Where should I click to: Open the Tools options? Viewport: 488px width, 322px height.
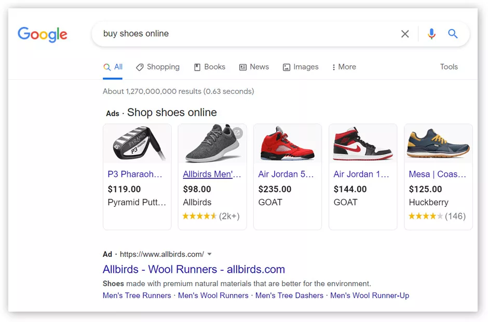coord(449,67)
